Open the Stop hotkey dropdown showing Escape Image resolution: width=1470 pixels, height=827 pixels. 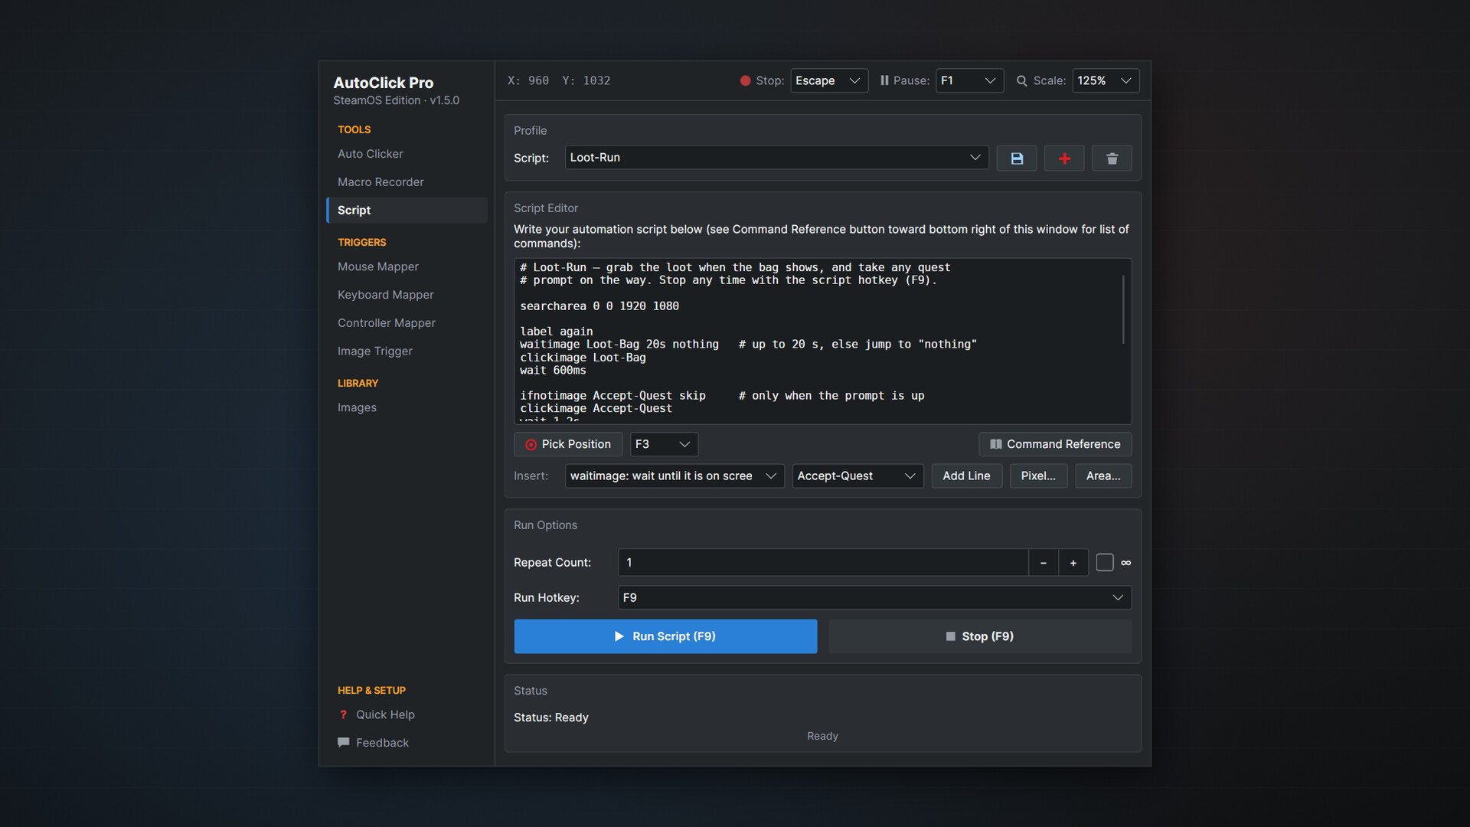pyautogui.click(x=829, y=80)
